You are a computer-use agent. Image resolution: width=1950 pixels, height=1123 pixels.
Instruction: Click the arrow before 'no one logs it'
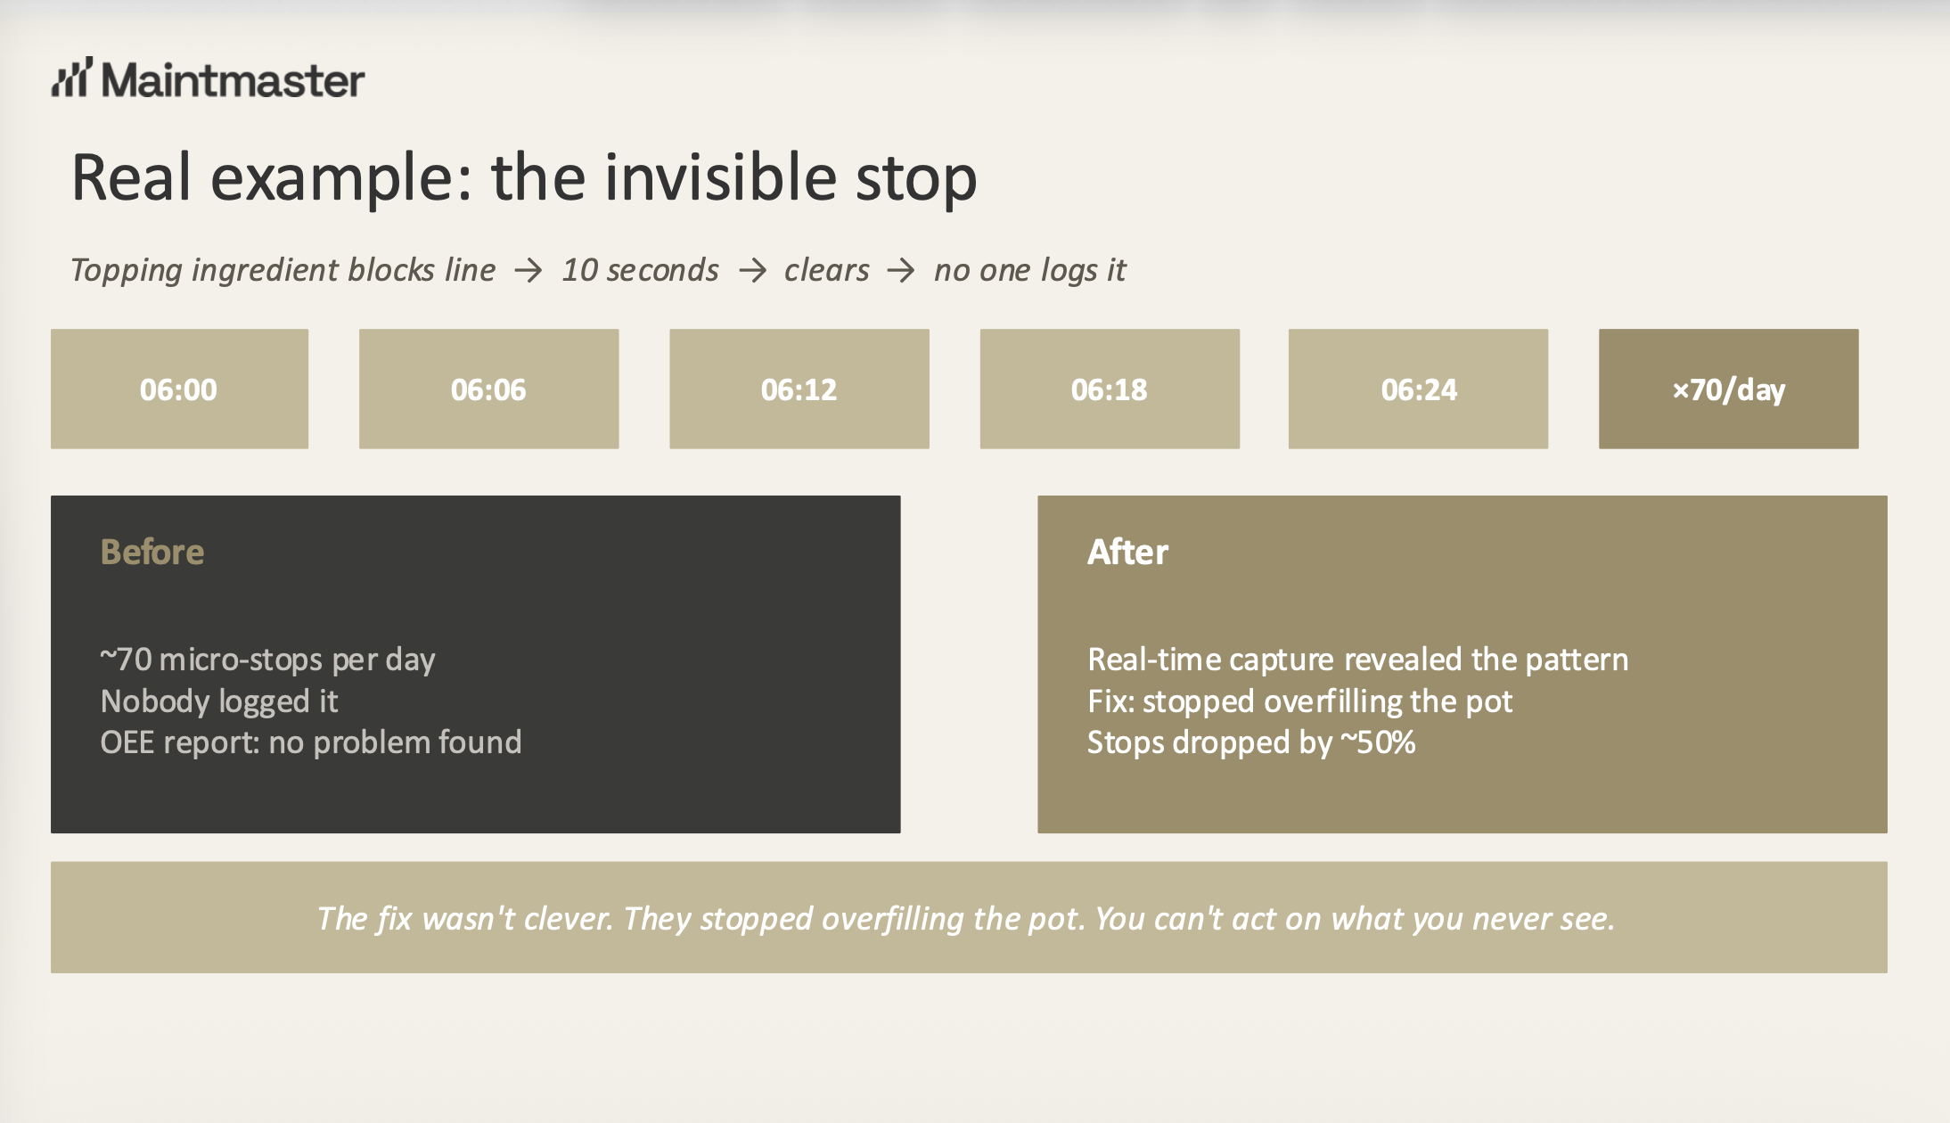pos(901,270)
